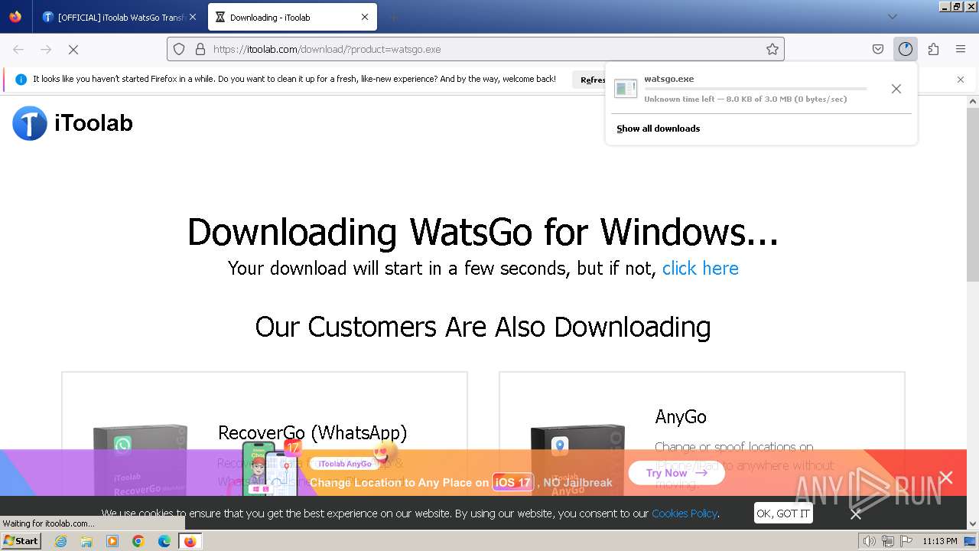Open the volume speaker tray icon

tap(870, 541)
